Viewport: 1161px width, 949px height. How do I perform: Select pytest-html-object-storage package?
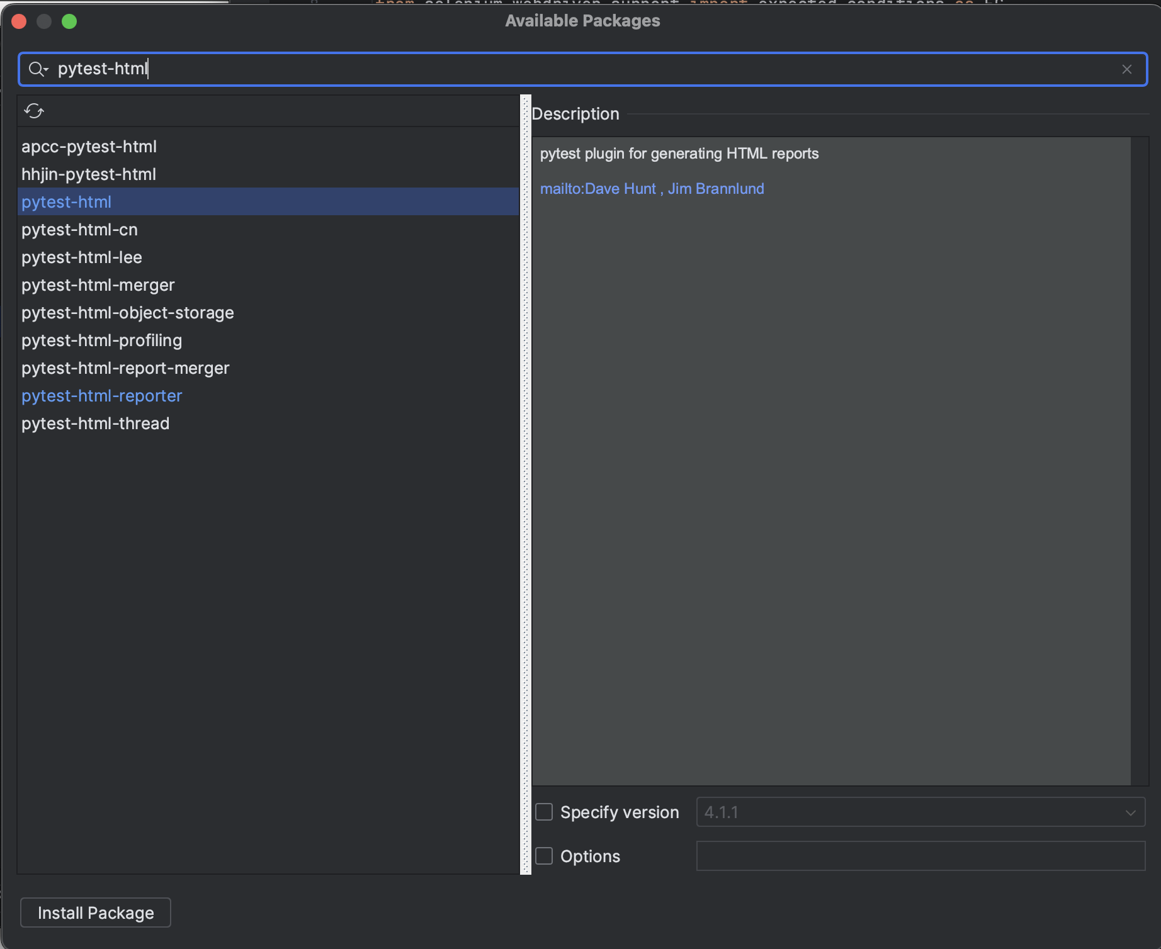pos(268,313)
